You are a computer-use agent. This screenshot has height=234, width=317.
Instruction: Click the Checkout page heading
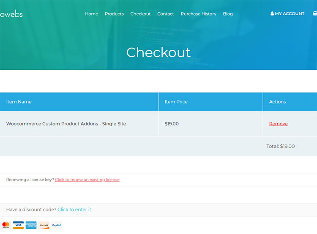pyautogui.click(x=158, y=52)
